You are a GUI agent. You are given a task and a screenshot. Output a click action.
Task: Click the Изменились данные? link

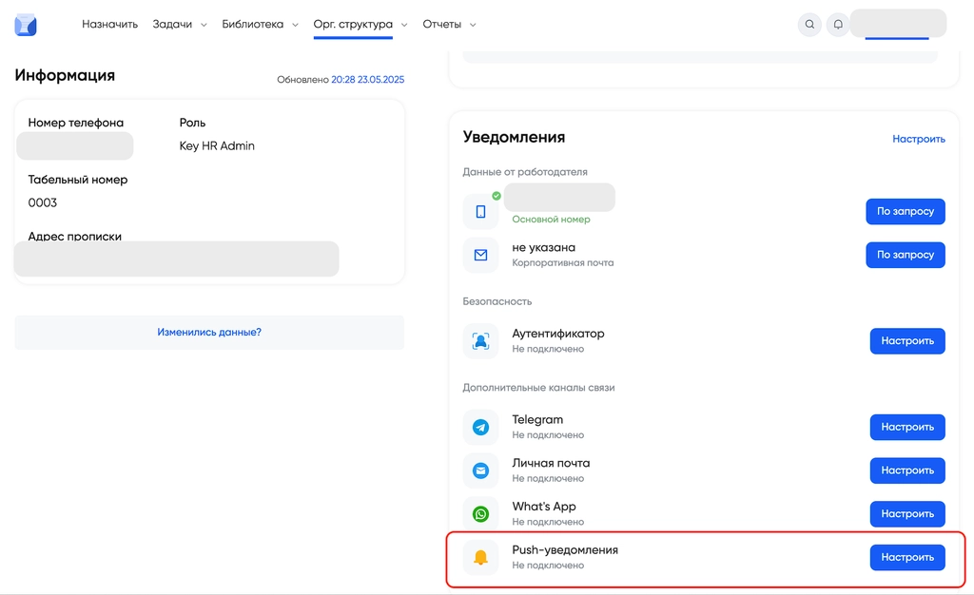pyautogui.click(x=209, y=333)
